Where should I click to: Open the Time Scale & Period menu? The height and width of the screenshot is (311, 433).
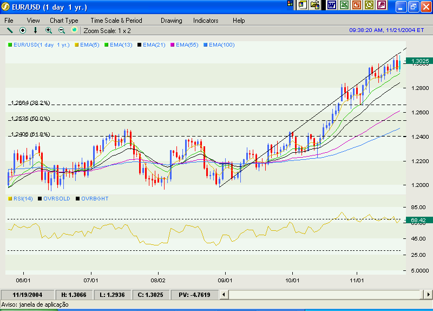point(116,20)
